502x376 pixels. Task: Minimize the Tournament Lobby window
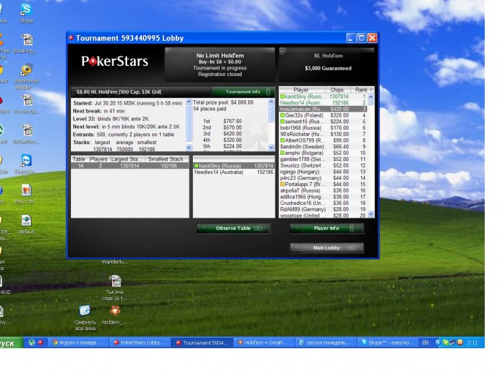(x=351, y=38)
